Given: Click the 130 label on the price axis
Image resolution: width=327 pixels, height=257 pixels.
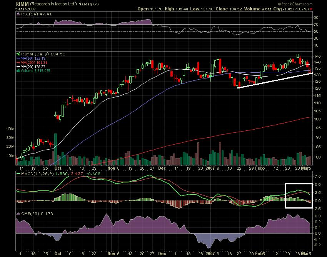Looking at the screenshot, I should 317,75.
